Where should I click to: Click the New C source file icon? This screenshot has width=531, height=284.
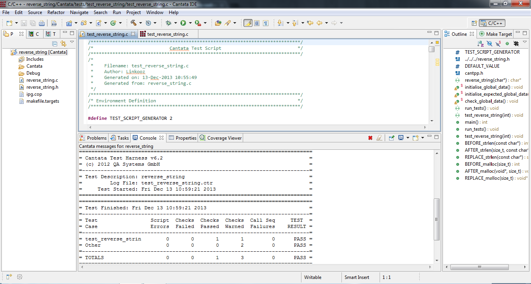[99, 23]
